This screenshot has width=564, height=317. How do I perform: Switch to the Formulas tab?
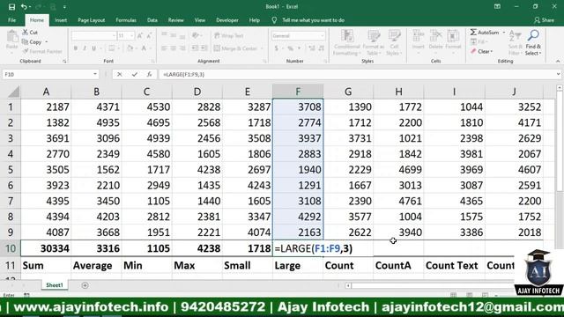[x=126, y=20]
